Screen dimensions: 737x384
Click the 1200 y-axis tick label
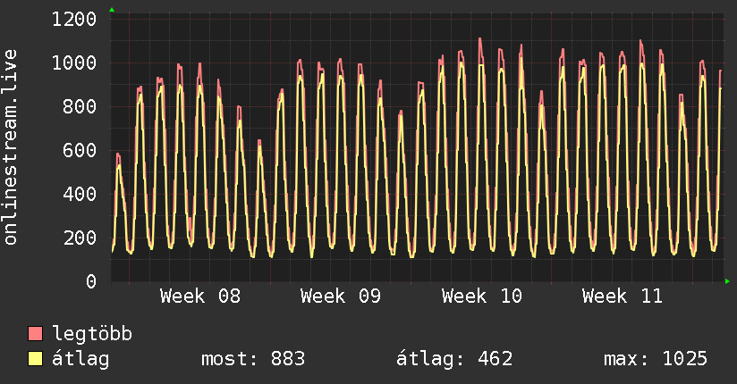pyautogui.click(x=74, y=19)
